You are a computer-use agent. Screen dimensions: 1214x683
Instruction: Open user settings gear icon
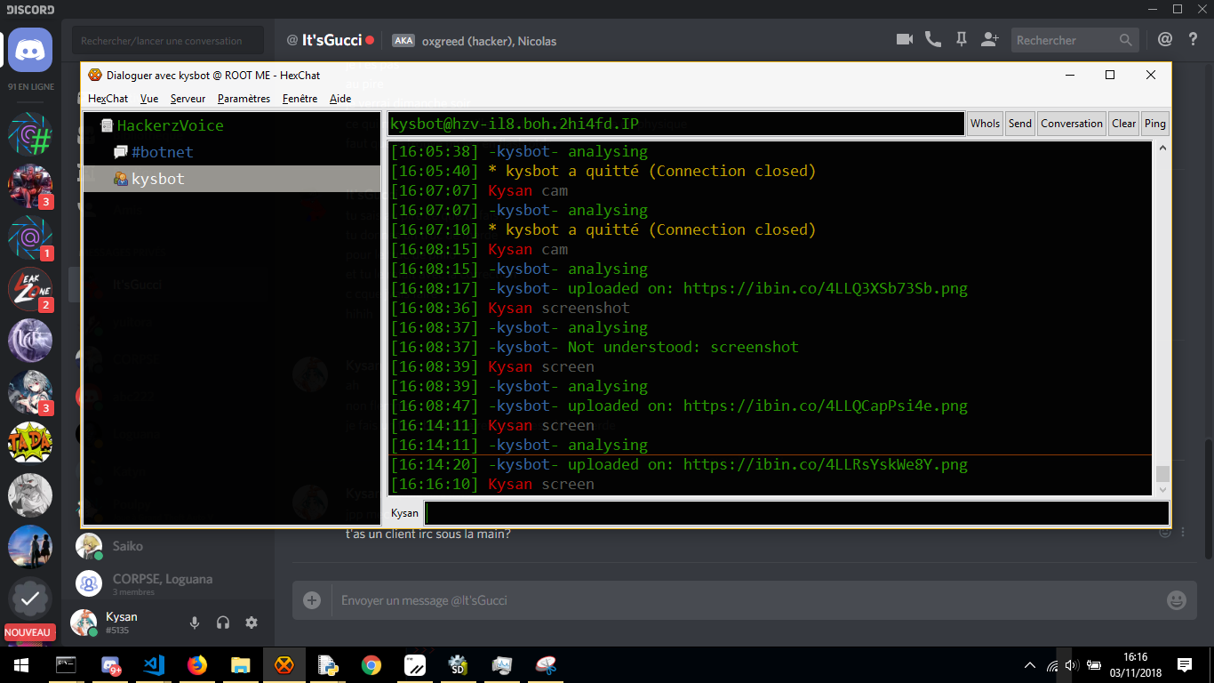point(252,623)
